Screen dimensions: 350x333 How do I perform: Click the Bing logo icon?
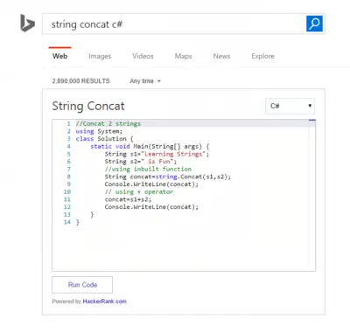[27, 23]
